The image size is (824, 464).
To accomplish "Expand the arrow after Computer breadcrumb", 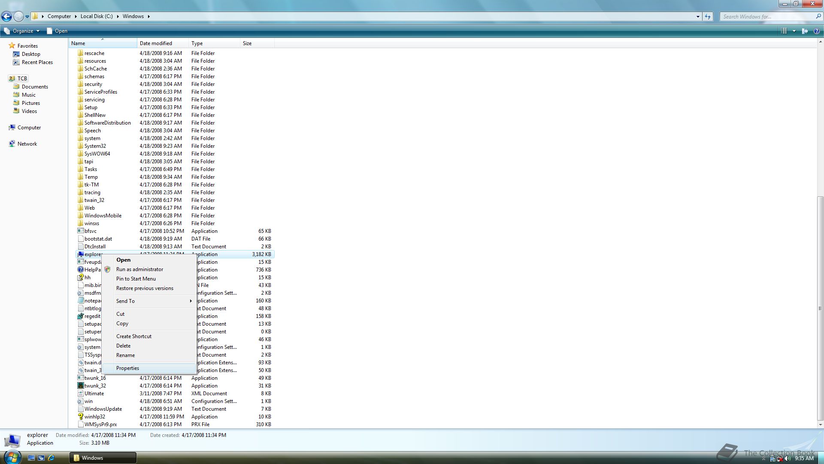I will pyautogui.click(x=76, y=16).
